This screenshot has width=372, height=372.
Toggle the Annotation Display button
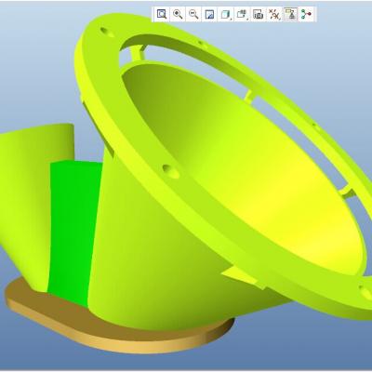(290, 14)
